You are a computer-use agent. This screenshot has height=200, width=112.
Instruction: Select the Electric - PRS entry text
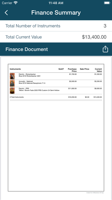(x=24, y=89)
